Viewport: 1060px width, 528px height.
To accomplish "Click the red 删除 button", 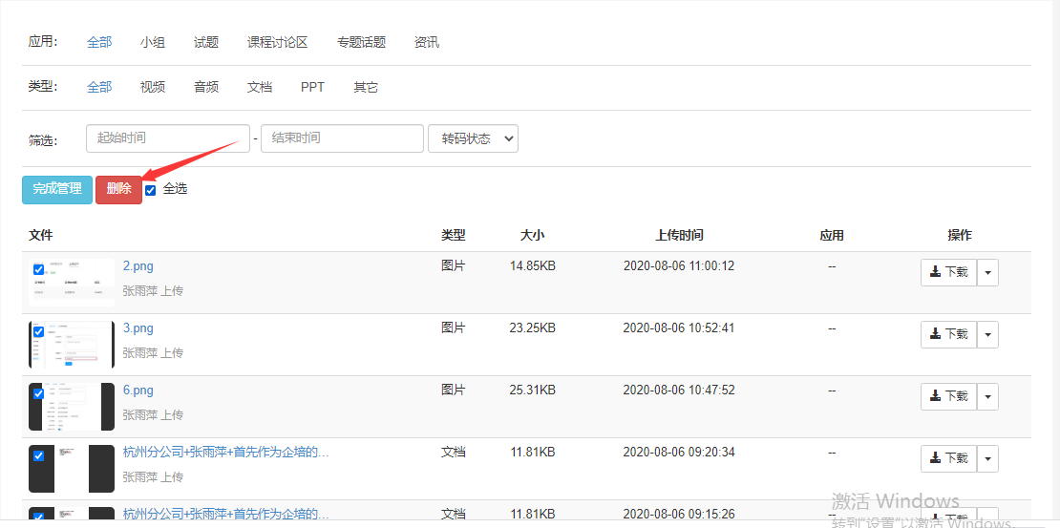I will [x=118, y=189].
